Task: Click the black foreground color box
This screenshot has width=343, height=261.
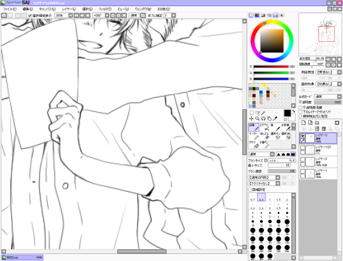Action: [x=287, y=113]
